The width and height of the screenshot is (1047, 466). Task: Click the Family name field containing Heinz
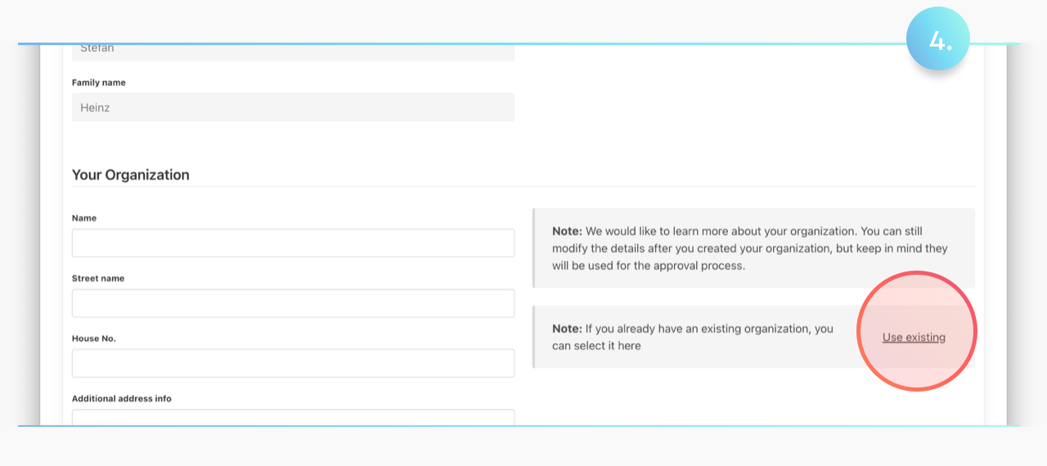(x=293, y=107)
